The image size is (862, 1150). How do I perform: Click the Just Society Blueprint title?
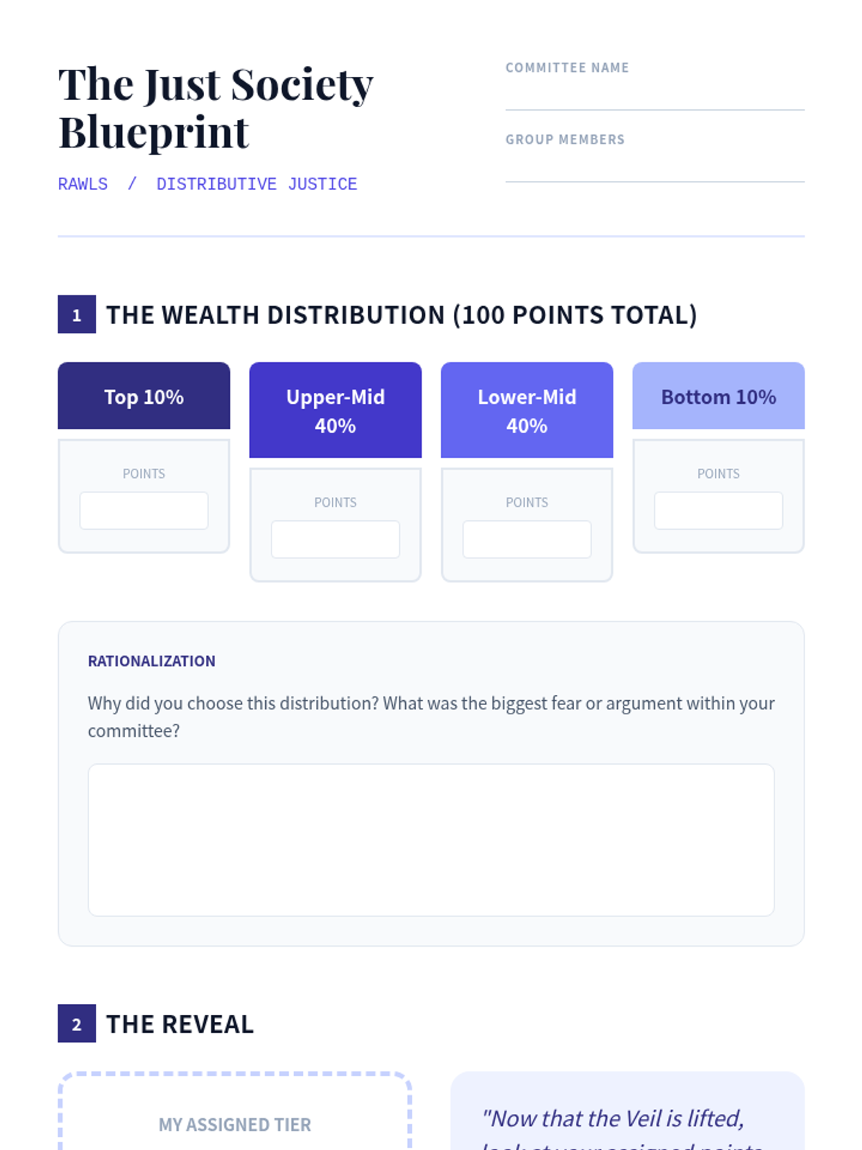[215, 108]
